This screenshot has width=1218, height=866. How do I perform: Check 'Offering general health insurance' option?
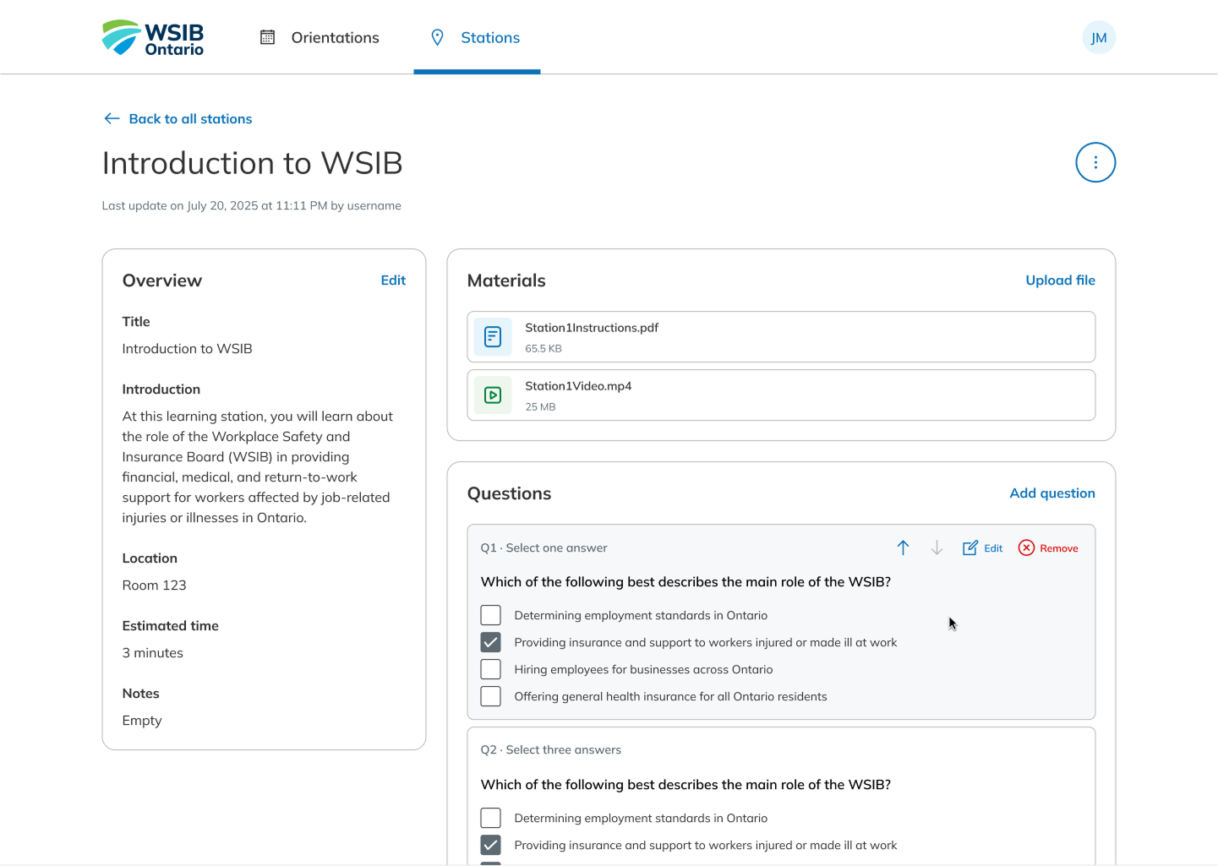tap(490, 696)
